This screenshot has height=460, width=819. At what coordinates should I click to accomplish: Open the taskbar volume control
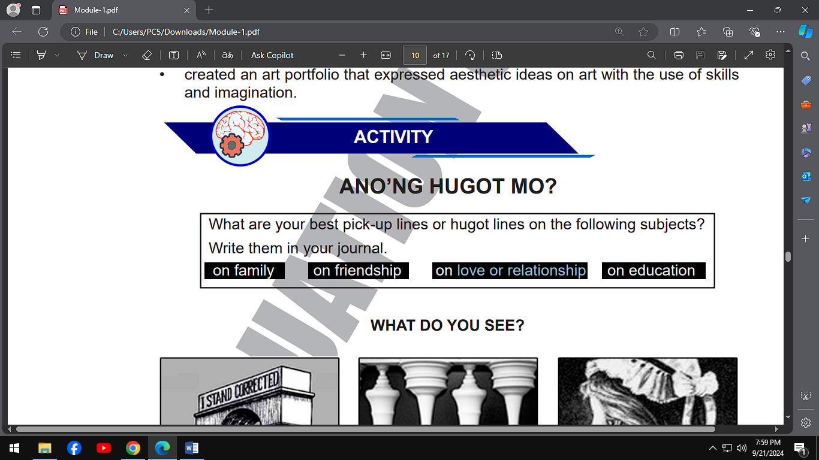tap(742, 447)
